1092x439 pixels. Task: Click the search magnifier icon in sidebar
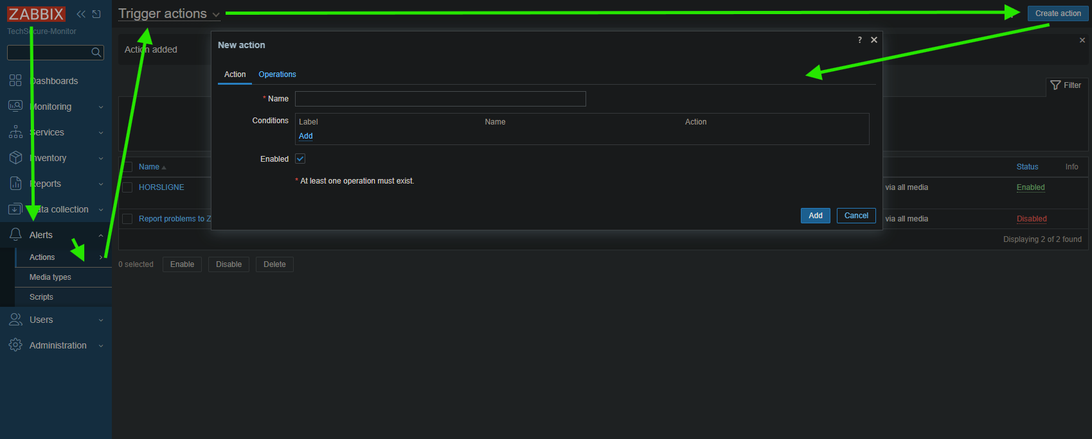point(96,53)
